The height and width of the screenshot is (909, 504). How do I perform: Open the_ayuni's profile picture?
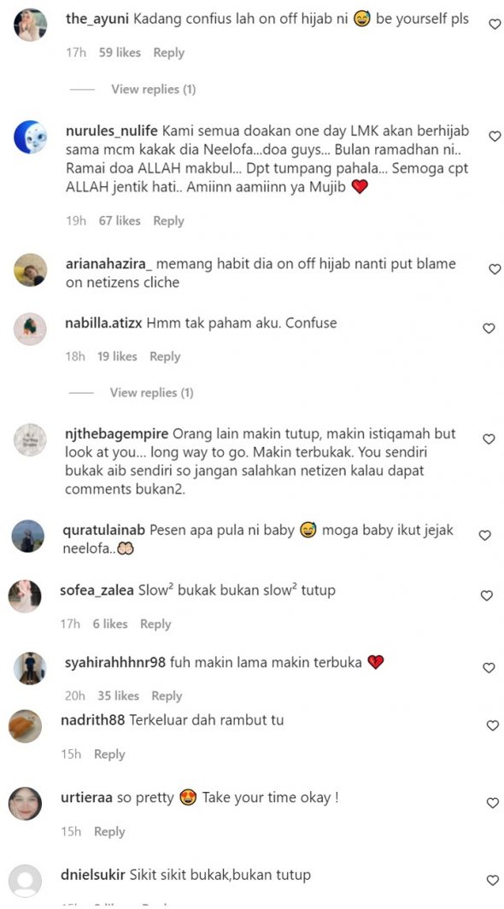point(30,24)
